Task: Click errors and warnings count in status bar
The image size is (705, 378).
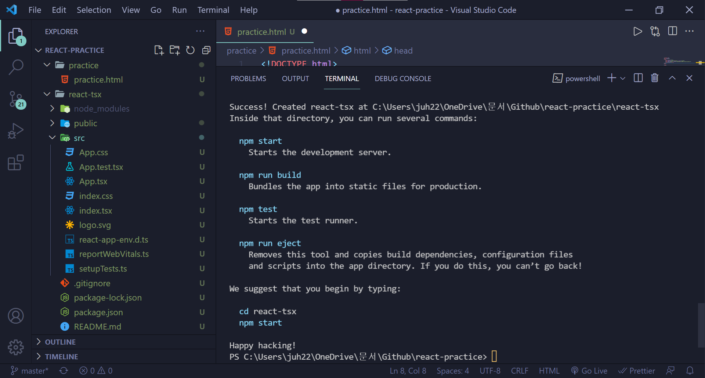Action: point(96,371)
